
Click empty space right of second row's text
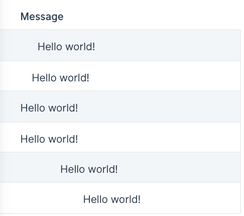165,76
